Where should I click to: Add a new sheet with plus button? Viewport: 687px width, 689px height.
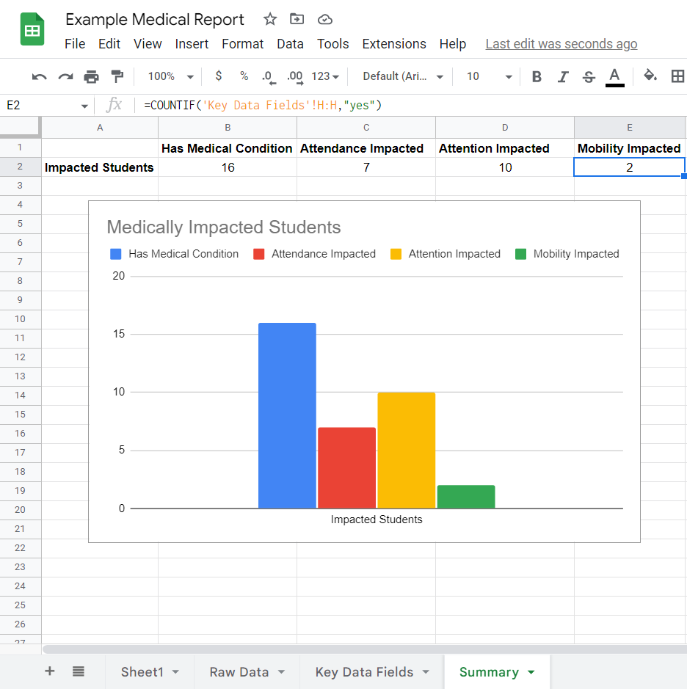click(x=49, y=672)
